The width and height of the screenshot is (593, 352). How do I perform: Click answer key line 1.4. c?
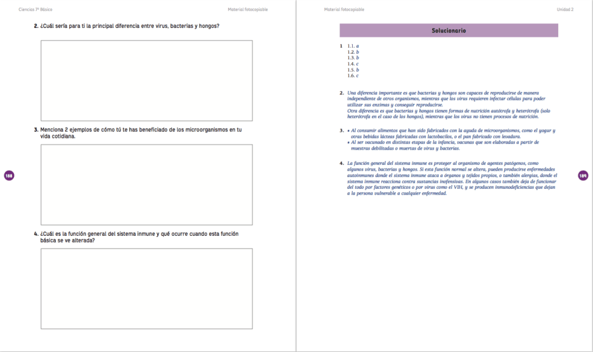353,64
